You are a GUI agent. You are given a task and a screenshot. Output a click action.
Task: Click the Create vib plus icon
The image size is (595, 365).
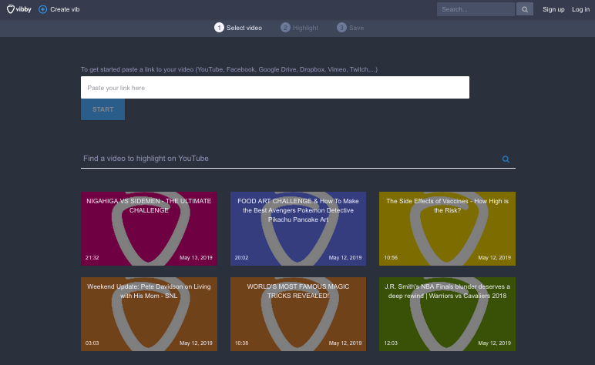coord(43,9)
